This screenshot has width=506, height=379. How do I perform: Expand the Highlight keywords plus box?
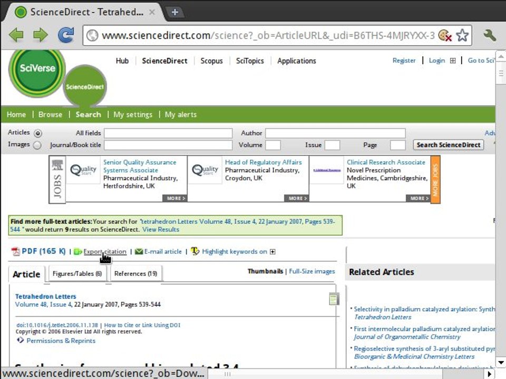(x=273, y=252)
